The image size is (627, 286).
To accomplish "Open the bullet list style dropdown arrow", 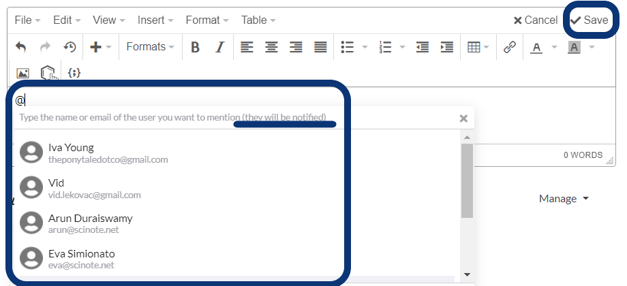I will coord(365,47).
